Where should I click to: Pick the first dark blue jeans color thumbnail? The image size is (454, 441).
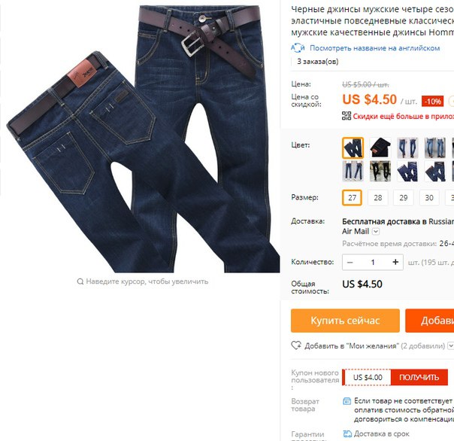353,148
